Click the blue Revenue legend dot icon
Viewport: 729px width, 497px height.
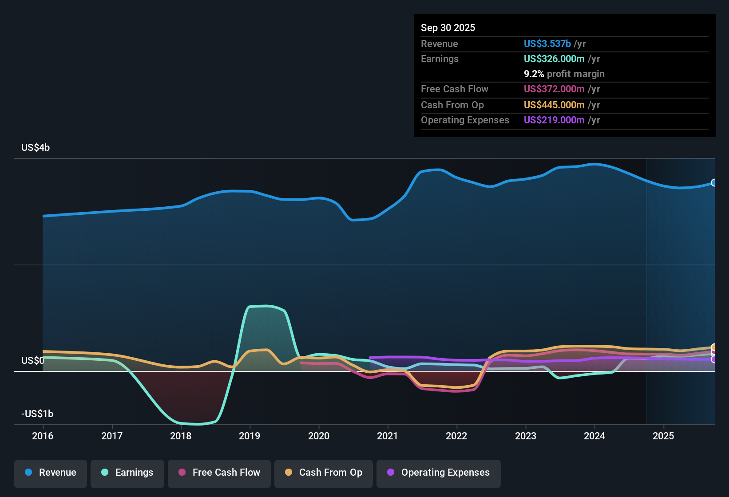click(28, 473)
